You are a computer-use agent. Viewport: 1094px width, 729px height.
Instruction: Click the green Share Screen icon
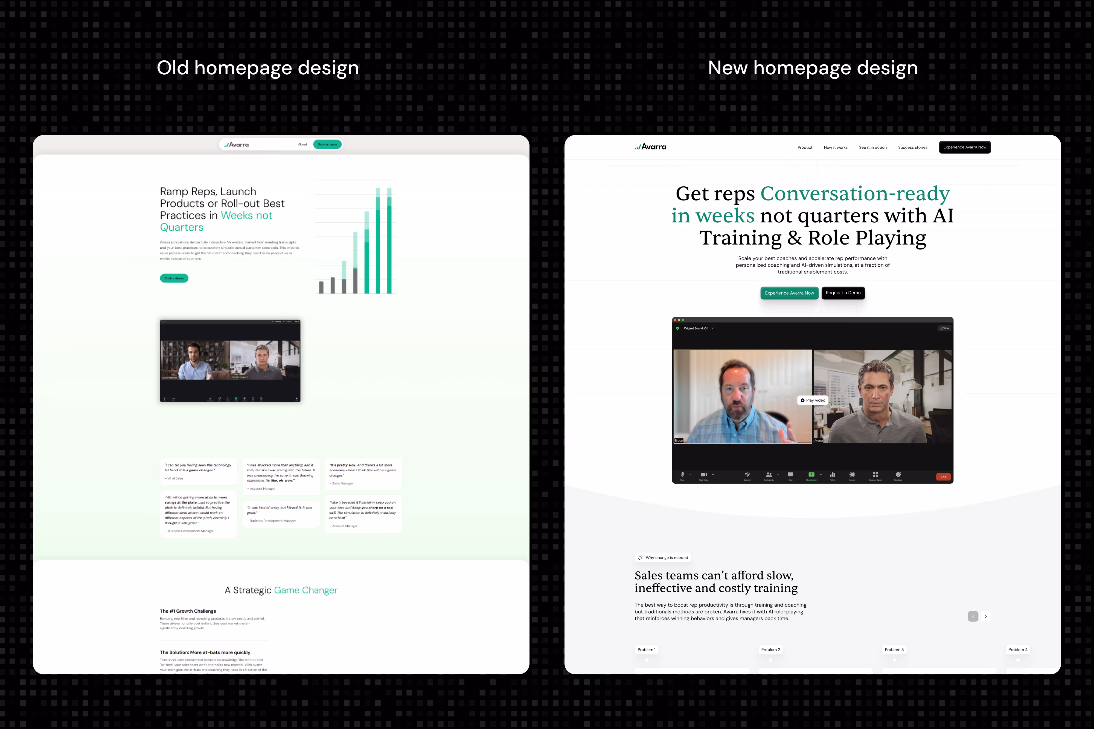point(811,475)
